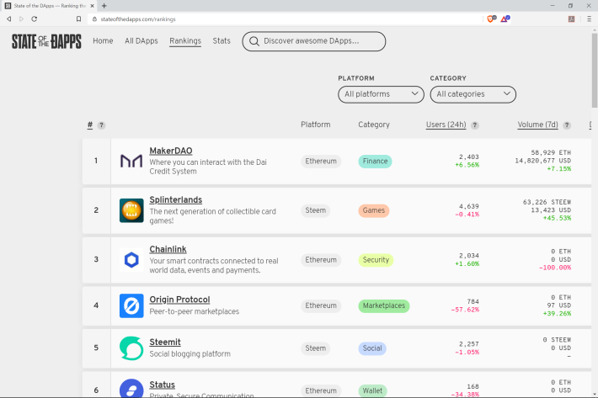Click Ethereum platform tag on Chainlink
The image size is (598, 398).
click(x=321, y=260)
